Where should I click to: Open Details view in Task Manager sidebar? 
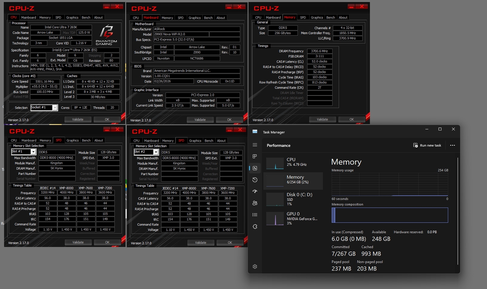[255, 214]
